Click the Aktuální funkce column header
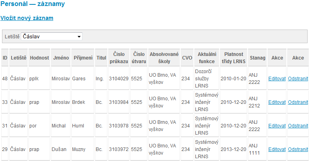This screenshot has width=310, height=161. point(207,58)
